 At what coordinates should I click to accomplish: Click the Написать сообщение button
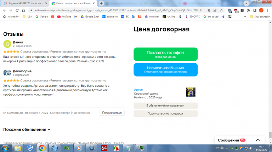(x=165, y=69)
